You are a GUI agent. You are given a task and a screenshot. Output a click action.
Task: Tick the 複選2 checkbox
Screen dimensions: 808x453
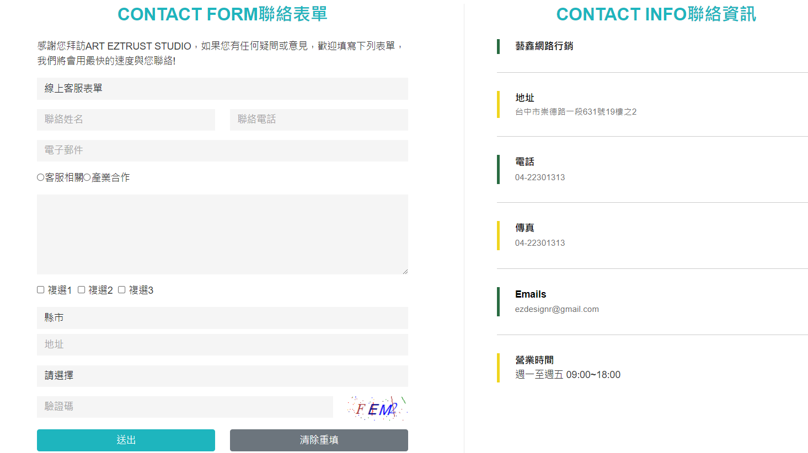point(82,290)
